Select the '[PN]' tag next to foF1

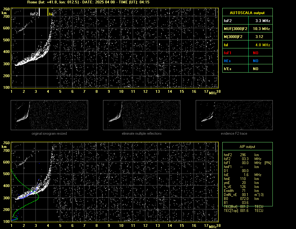point(268,163)
